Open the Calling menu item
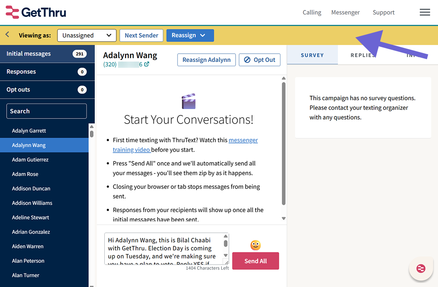438x287 pixels. click(312, 12)
